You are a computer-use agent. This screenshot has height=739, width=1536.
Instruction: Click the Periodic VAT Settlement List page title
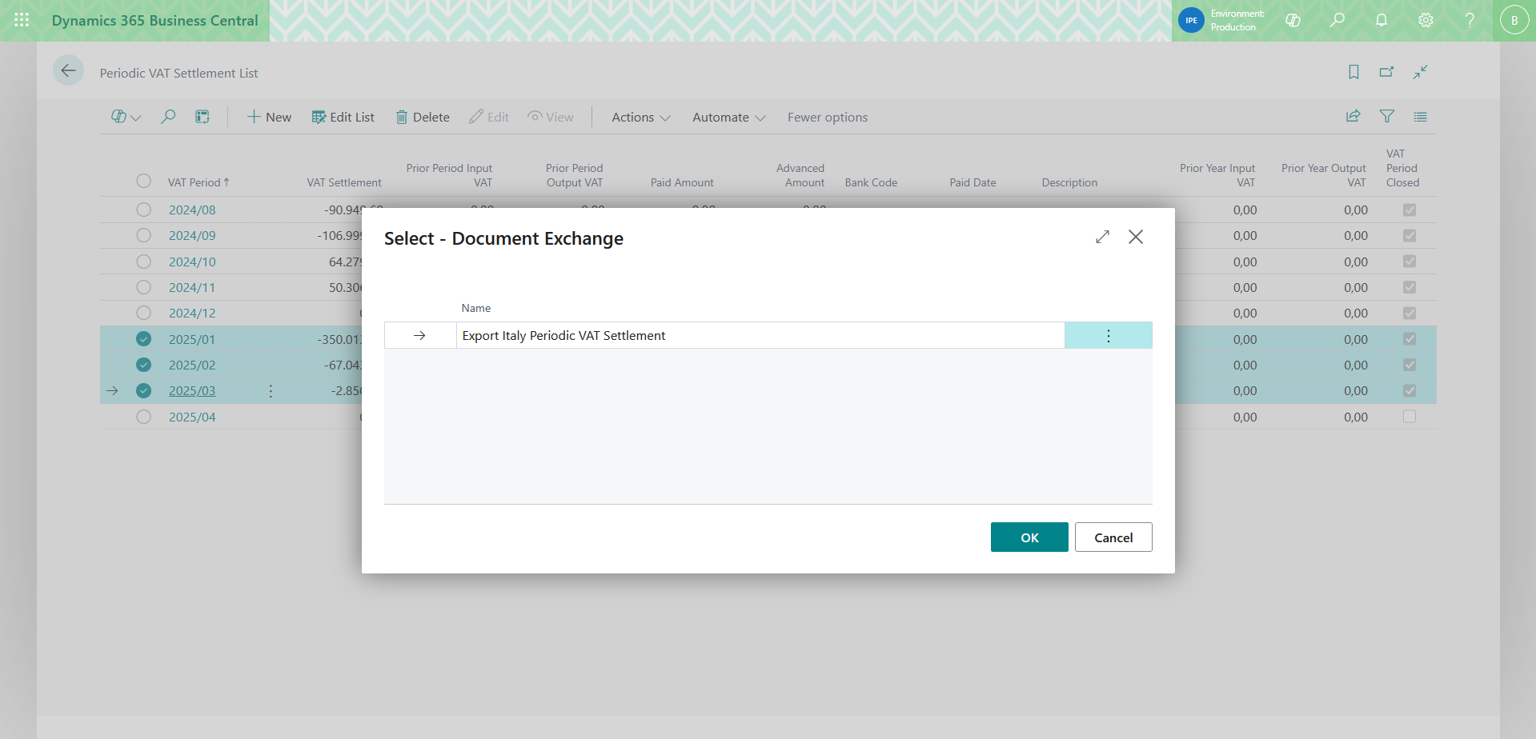coord(178,73)
